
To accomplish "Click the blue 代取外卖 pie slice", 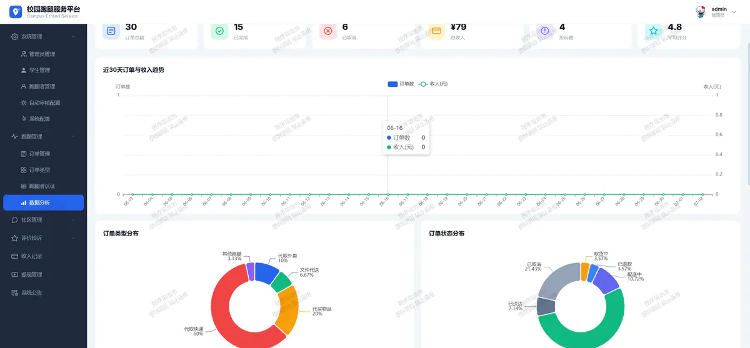I will click(x=266, y=272).
